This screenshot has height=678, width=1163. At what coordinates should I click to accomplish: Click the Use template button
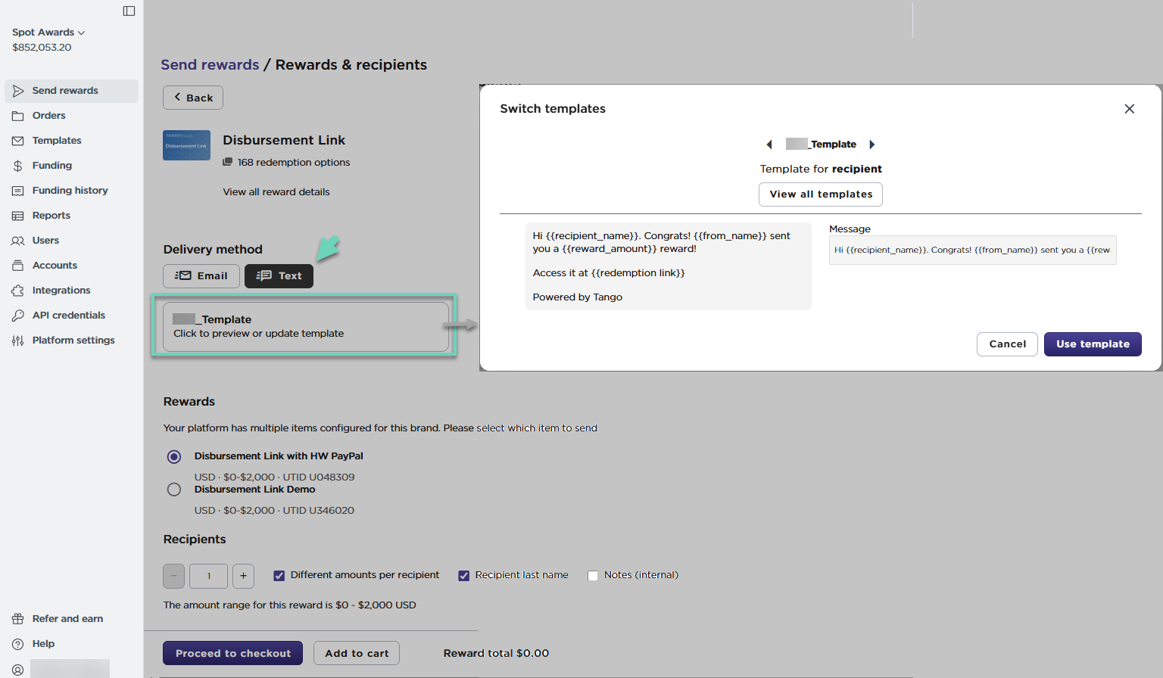pos(1092,344)
